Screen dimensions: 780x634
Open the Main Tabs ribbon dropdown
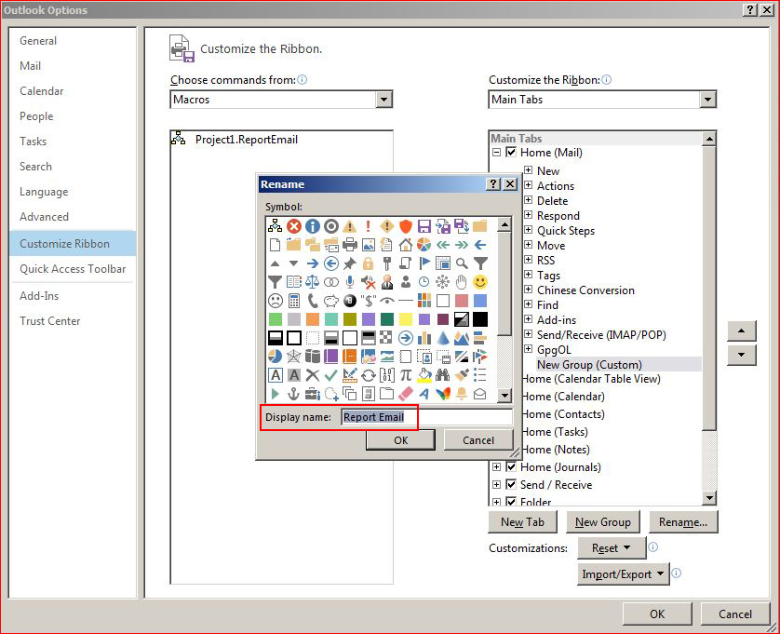click(707, 100)
